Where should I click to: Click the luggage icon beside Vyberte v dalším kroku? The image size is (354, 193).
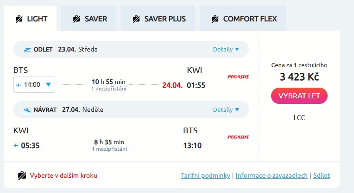(x=22, y=175)
